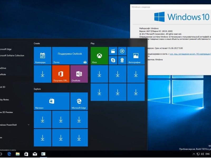Image resolution: width=211 pixels, height=158 pixels.
Task: Open the small Camera webcam tile
Action: point(122,60)
